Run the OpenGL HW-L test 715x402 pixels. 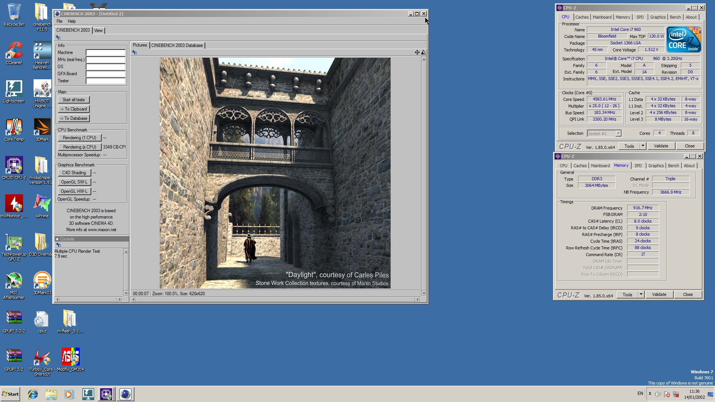[74, 191]
